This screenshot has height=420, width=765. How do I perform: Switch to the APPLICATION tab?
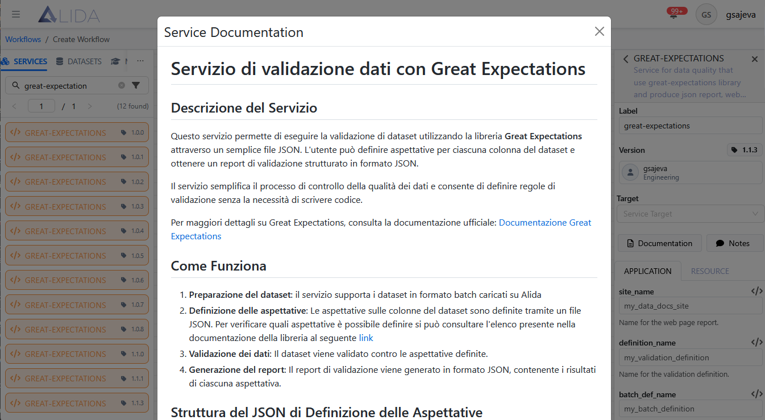pos(647,271)
